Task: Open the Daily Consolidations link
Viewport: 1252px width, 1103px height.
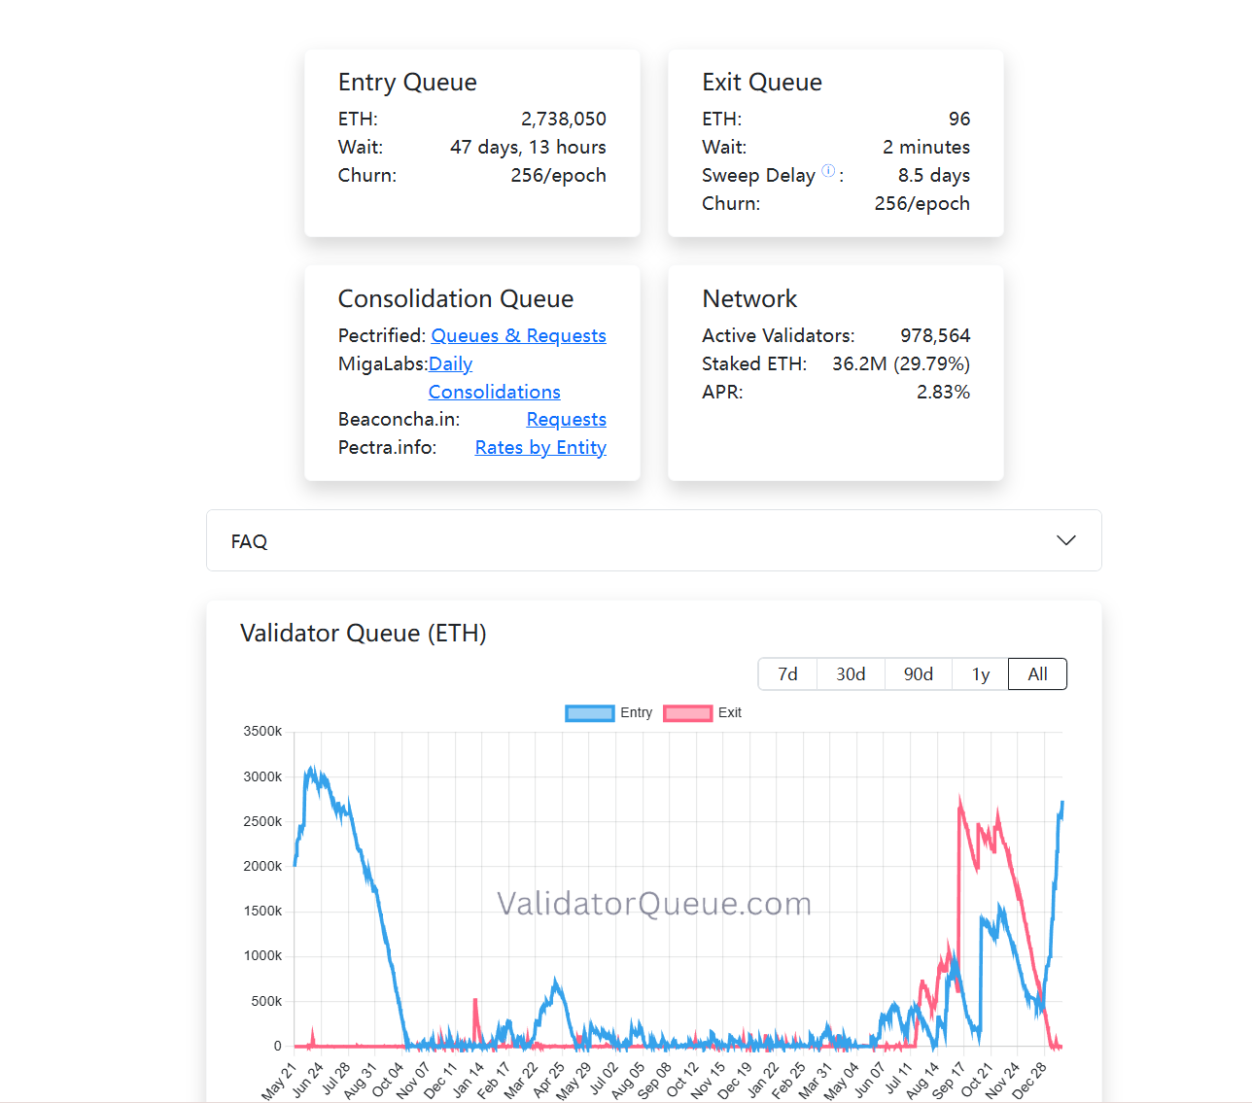Action: (x=494, y=391)
